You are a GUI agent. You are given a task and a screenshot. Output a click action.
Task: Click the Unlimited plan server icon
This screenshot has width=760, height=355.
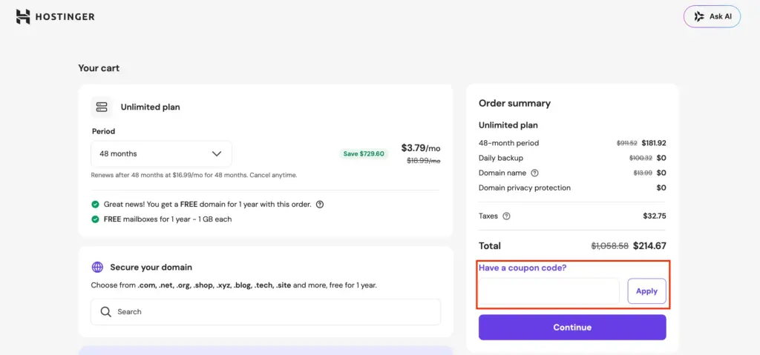102,107
